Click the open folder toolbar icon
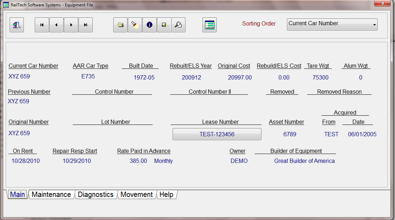Image resolution: width=395 pixels, height=220 pixels. 120,25
